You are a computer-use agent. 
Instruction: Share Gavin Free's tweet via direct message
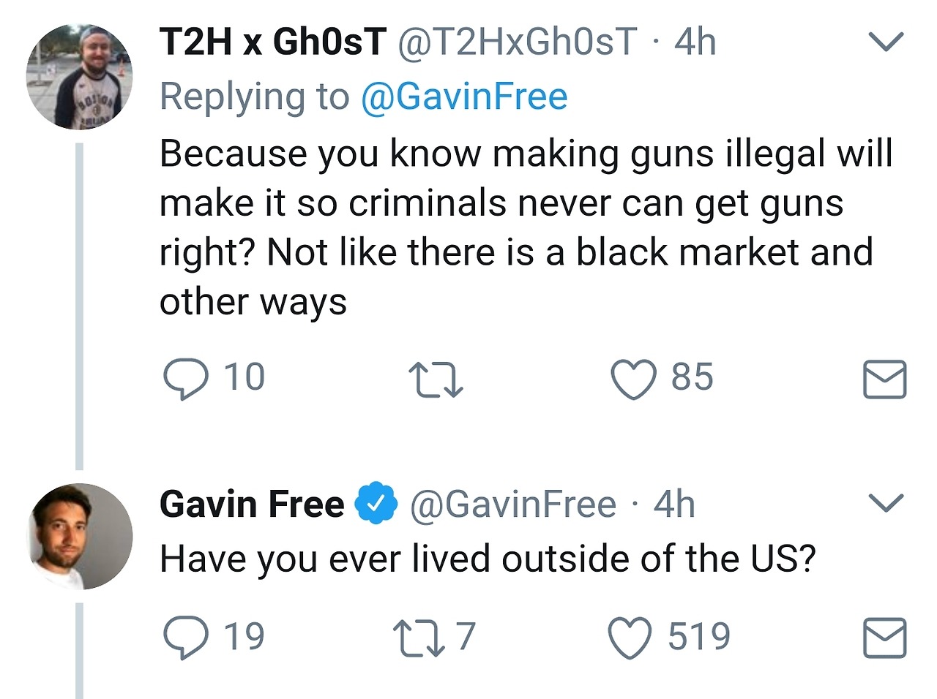click(884, 638)
